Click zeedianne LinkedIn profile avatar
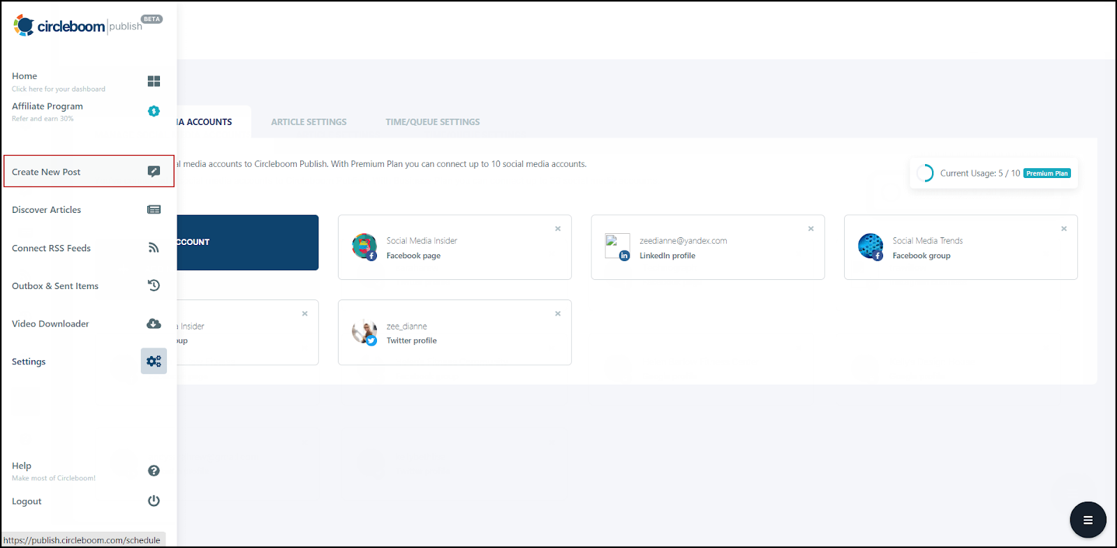The image size is (1117, 548). coord(617,246)
